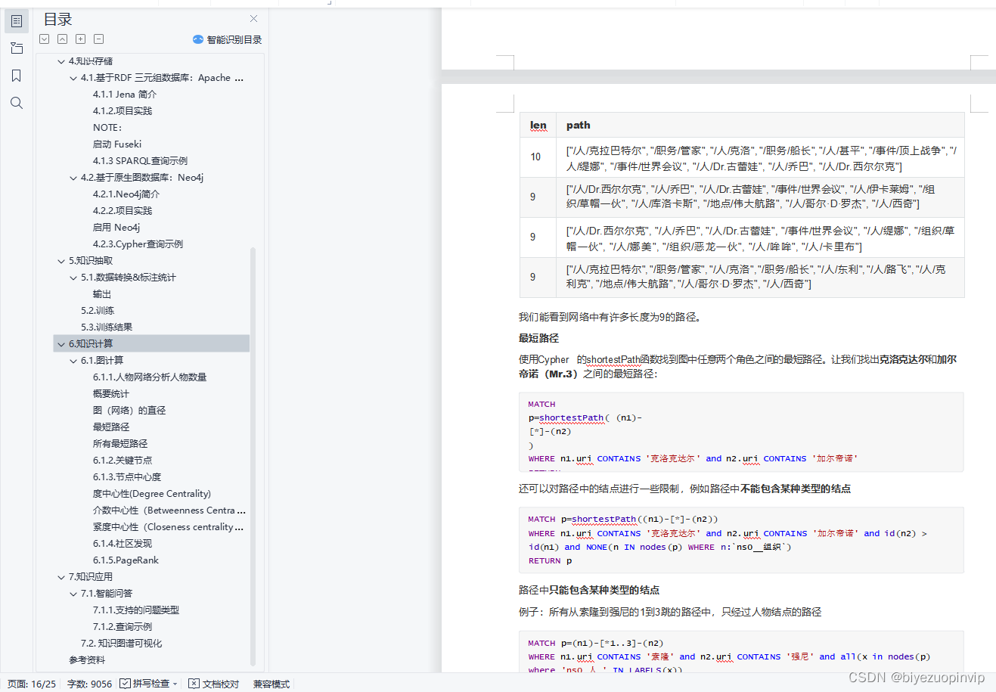The image size is (996, 692).
Task: Go to 6.1.1.人物网络分析人物数量
Action: coord(150,377)
